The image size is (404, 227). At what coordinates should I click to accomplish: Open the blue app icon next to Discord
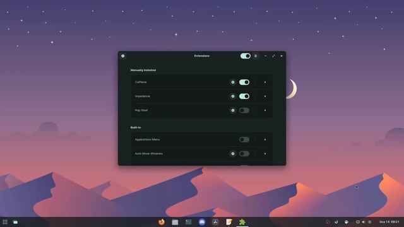[x=215, y=222]
